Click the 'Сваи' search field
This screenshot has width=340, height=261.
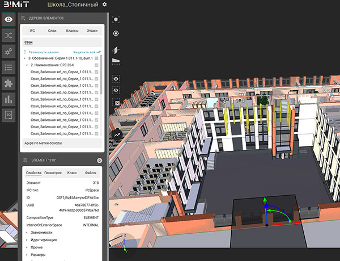[x=61, y=42]
